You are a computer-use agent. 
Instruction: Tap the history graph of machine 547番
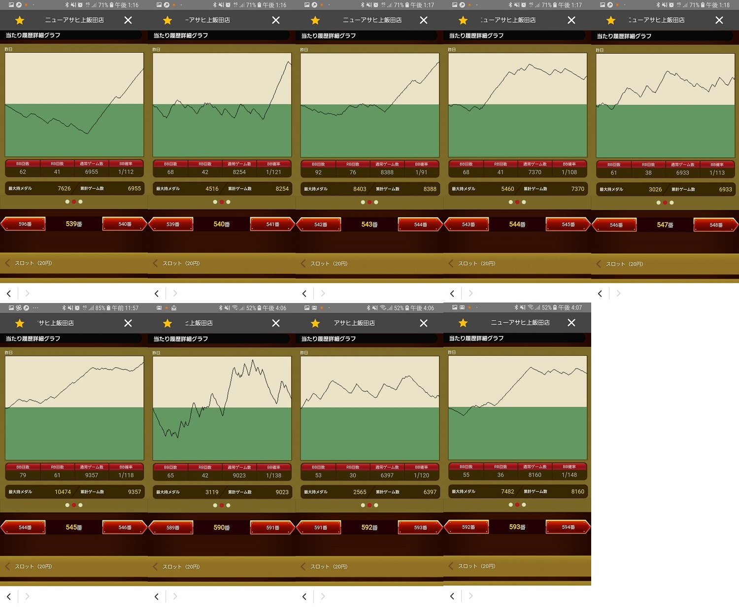pyautogui.click(x=666, y=106)
